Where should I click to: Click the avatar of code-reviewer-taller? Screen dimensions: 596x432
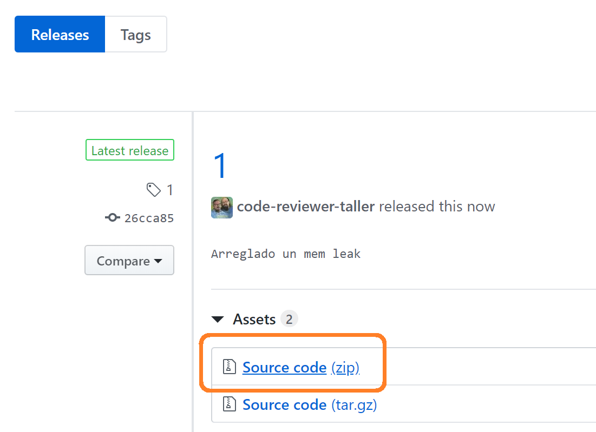click(222, 207)
